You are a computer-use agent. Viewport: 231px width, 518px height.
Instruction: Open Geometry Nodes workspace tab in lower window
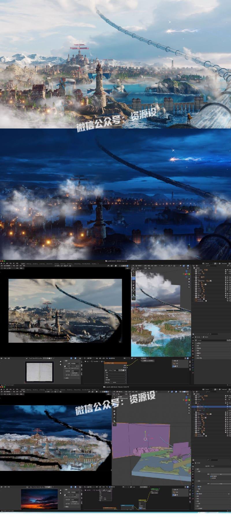[x=86, y=390]
